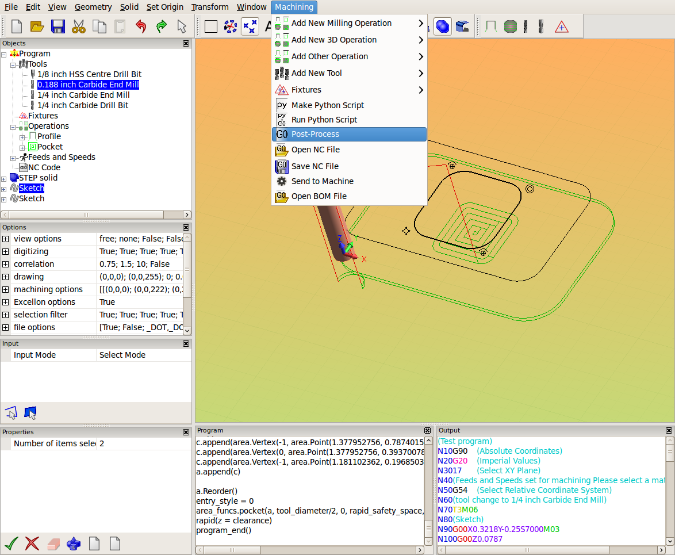This screenshot has height=555, width=675.
Task: Redo using the green arrow icon
Action: [x=160, y=26]
